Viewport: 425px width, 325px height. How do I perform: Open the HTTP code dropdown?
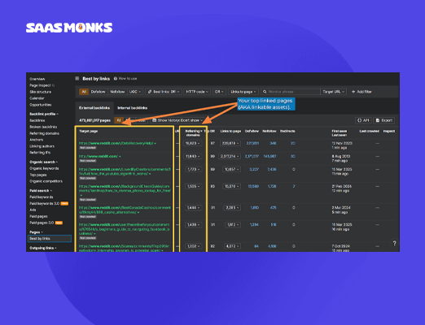click(197, 92)
